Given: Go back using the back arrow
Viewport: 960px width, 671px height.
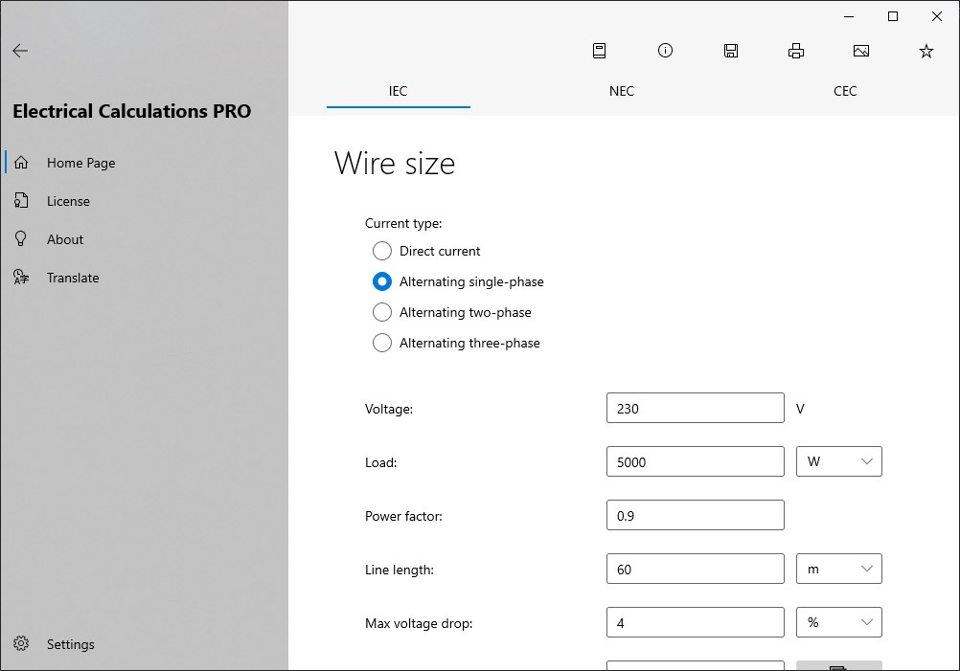Looking at the screenshot, I should 20,52.
